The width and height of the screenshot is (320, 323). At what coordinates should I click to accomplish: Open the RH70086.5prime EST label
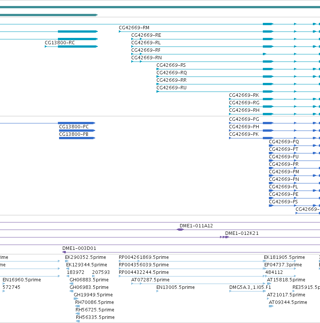point(94,302)
